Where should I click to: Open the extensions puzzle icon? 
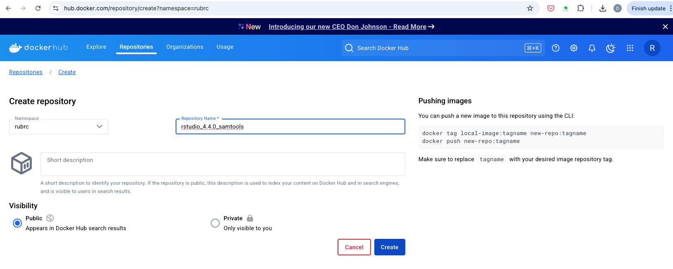click(x=580, y=8)
